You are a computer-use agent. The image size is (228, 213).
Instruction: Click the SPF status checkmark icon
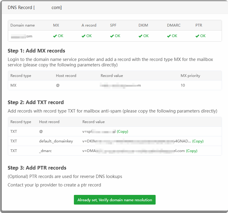coord(112,36)
